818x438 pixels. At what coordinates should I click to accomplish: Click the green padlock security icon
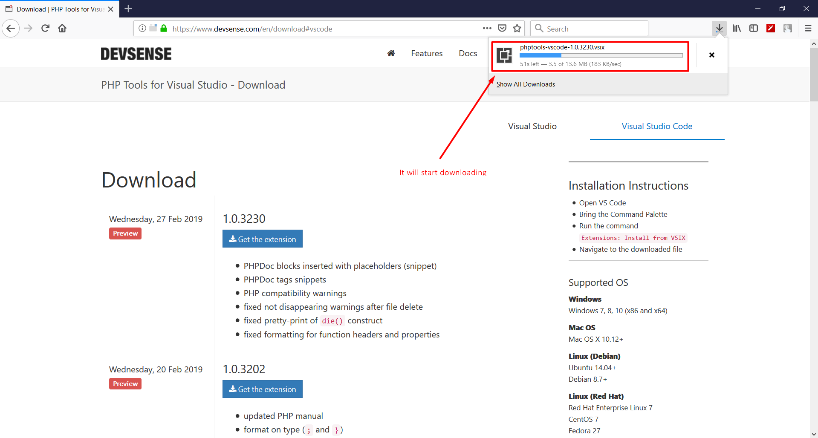click(164, 29)
